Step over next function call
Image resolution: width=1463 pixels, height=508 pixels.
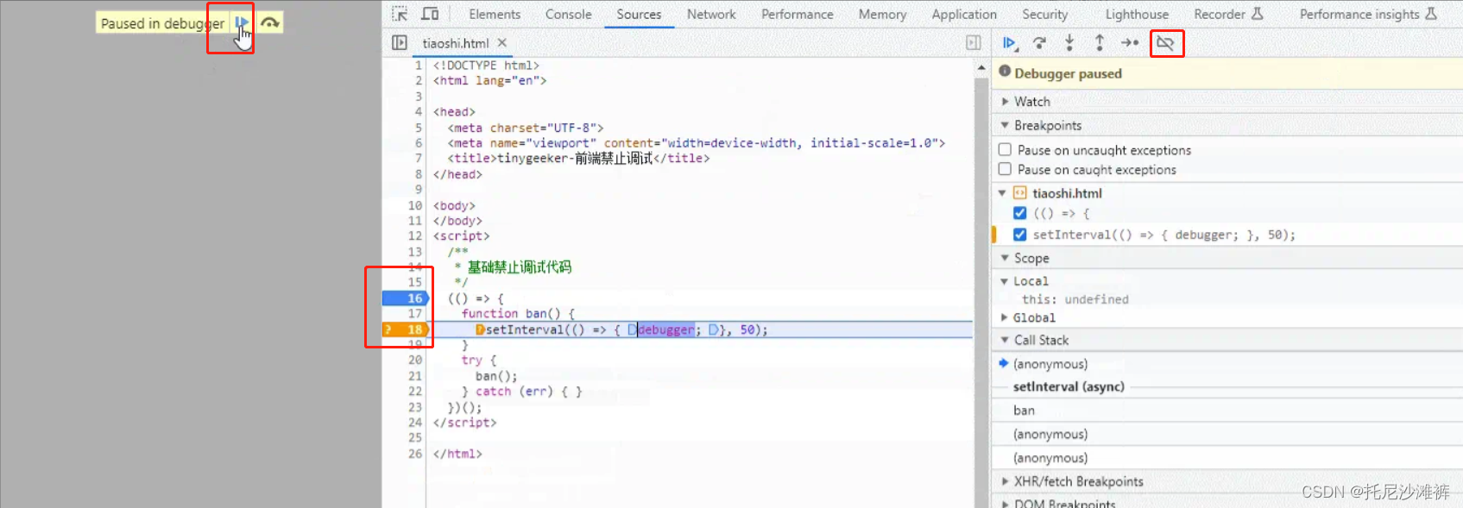1039,42
